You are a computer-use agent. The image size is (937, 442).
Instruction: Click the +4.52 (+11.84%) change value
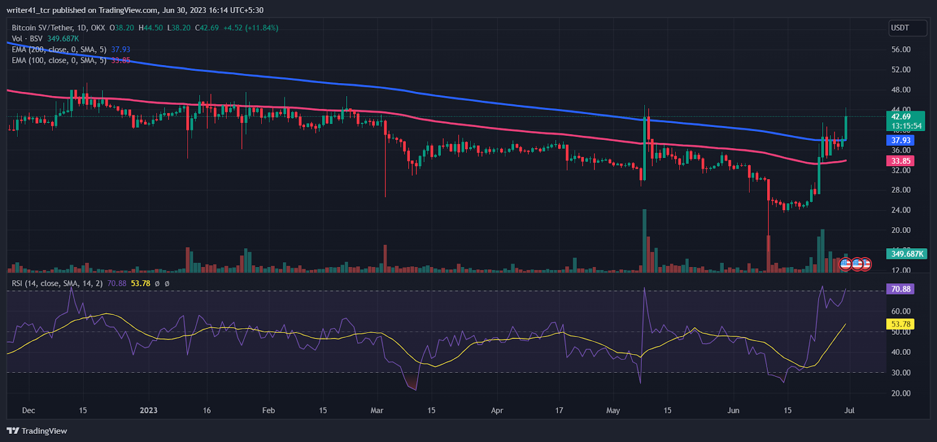click(x=251, y=28)
